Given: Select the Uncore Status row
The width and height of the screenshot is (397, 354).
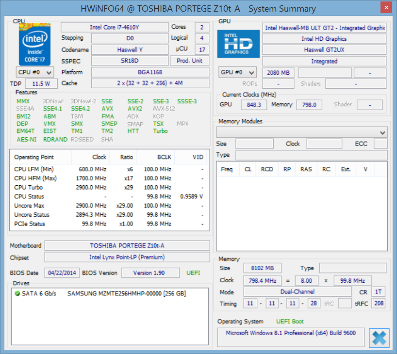Looking at the screenshot, I should (109, 214).
